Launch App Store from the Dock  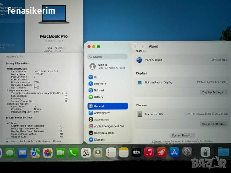174,152
